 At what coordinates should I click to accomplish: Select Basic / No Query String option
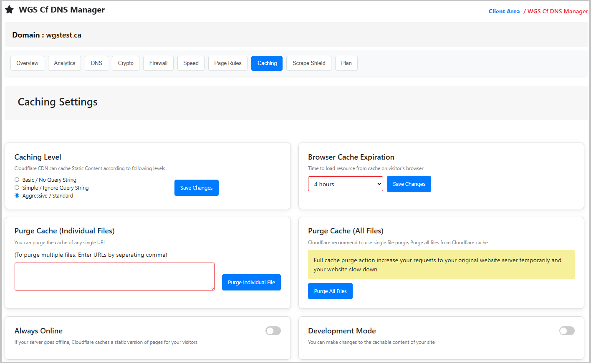[17, 180]
